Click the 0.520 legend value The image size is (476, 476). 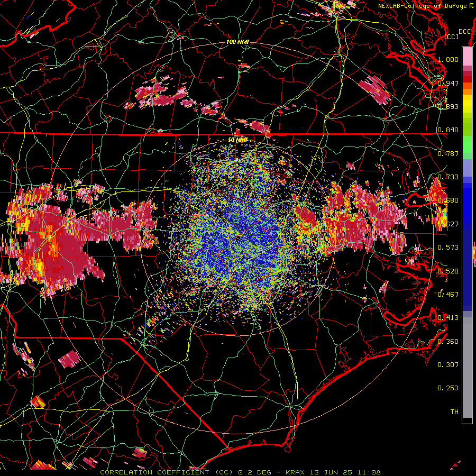pyautogui.click(x=448, y=271)
